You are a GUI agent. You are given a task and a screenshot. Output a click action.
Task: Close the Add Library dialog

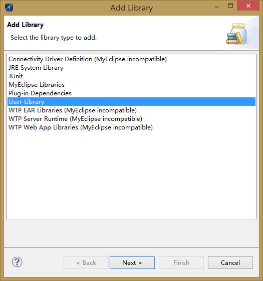[248, 6]
